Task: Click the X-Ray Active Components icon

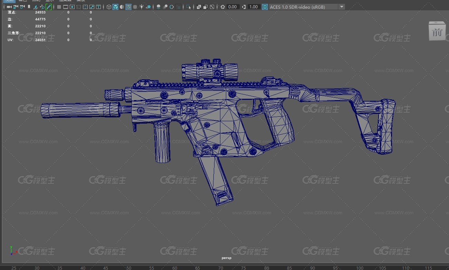Action: pyautogui.click(x=206, y=7)
